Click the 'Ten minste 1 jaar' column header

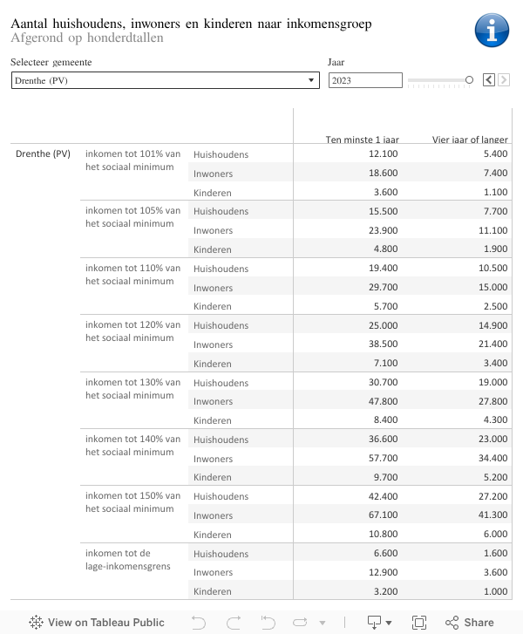pos(362,139)
